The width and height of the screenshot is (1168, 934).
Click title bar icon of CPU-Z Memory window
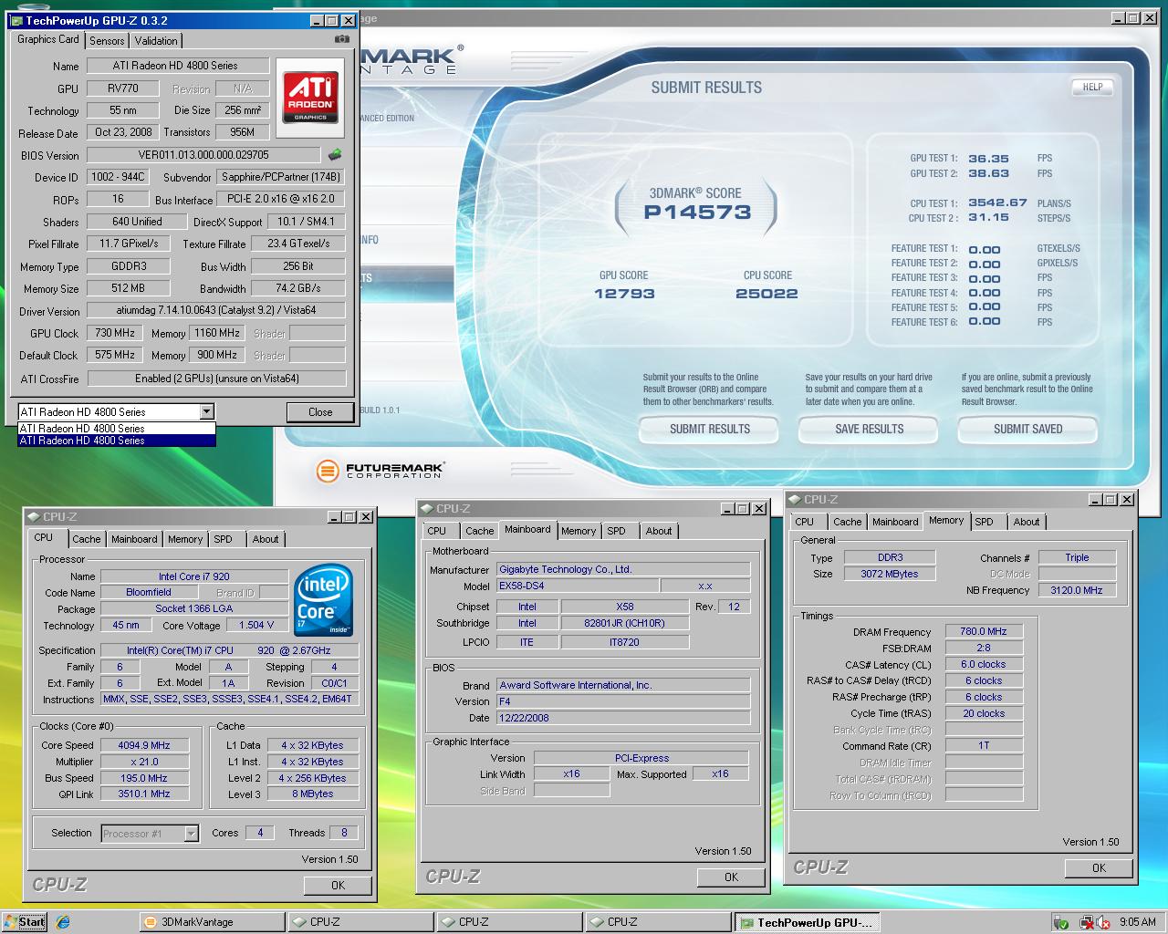point(795,500)
